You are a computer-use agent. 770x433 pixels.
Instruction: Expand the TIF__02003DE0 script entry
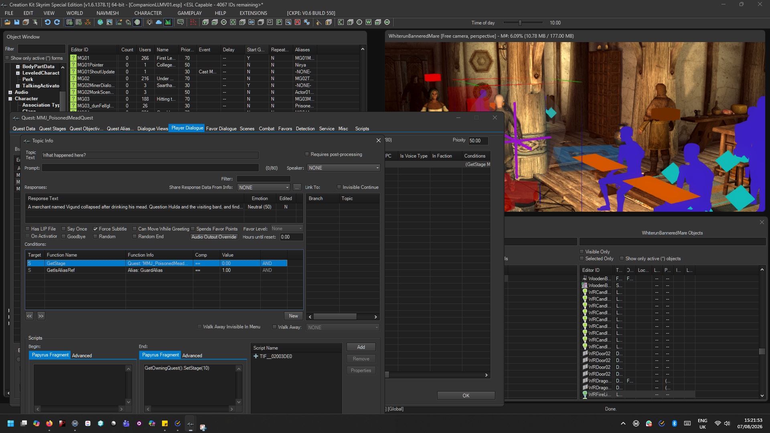point(256,356)
